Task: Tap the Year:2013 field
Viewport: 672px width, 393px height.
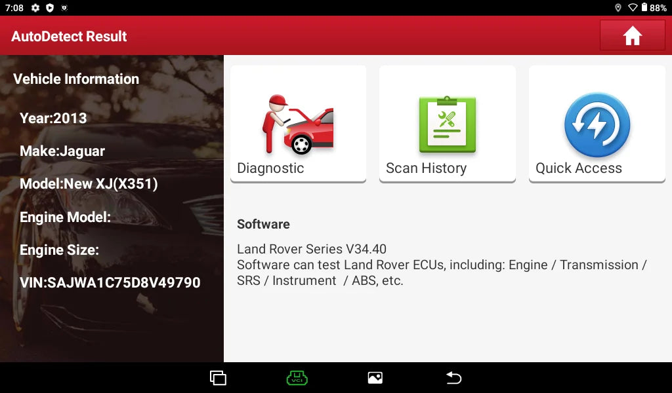Action: [x=53, y=119]
